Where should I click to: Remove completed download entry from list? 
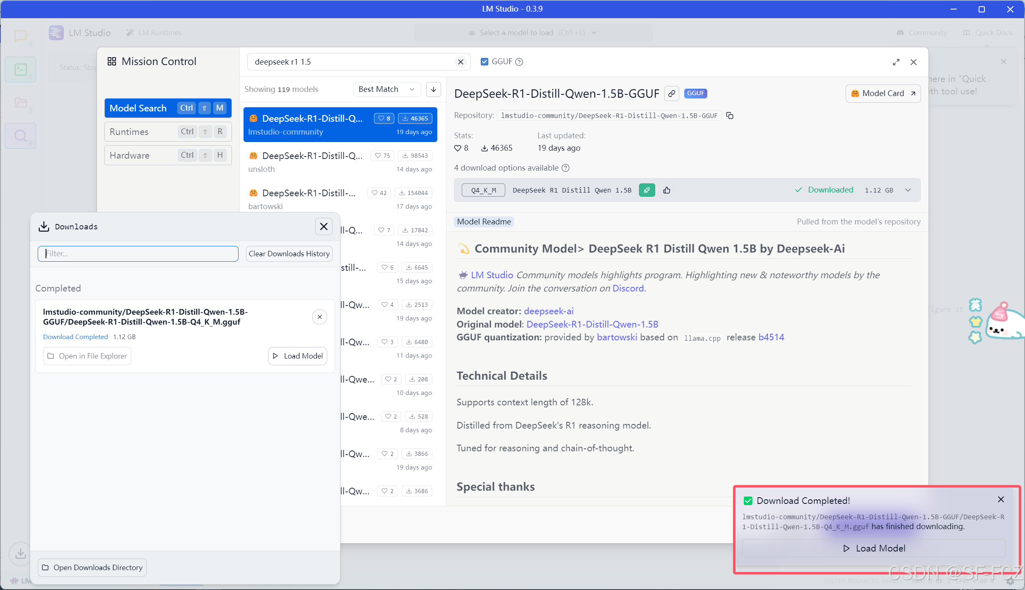[319, 317]
